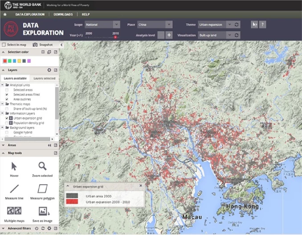Collapse Urban expansion grid legend

tap(68, 186)
